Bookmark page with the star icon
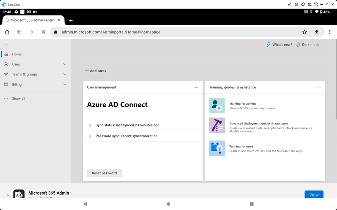The image size is (337, 210). point(304,32)
